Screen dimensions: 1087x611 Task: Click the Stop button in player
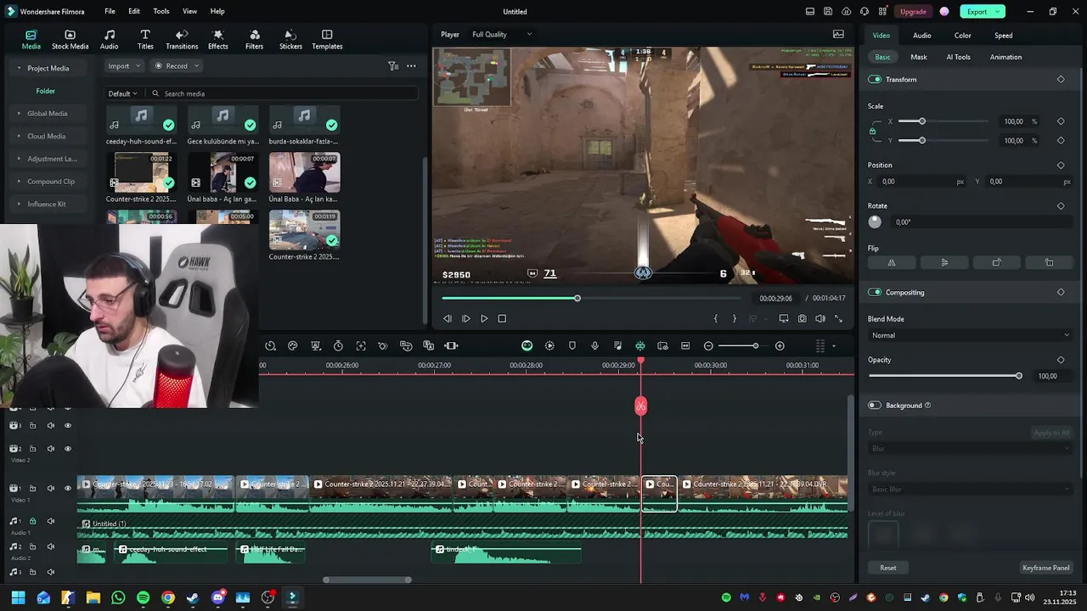502,318
